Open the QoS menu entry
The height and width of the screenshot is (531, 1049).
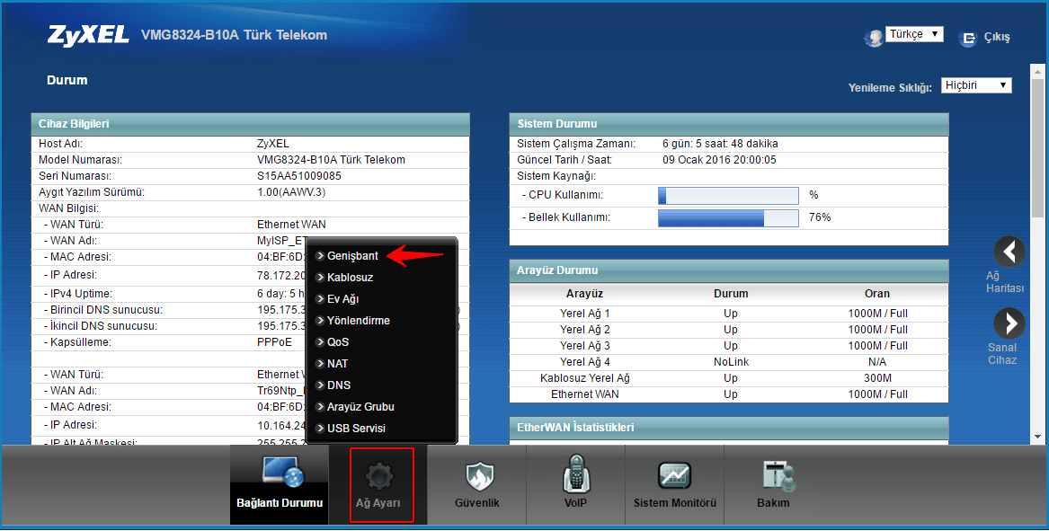(337, 342)
